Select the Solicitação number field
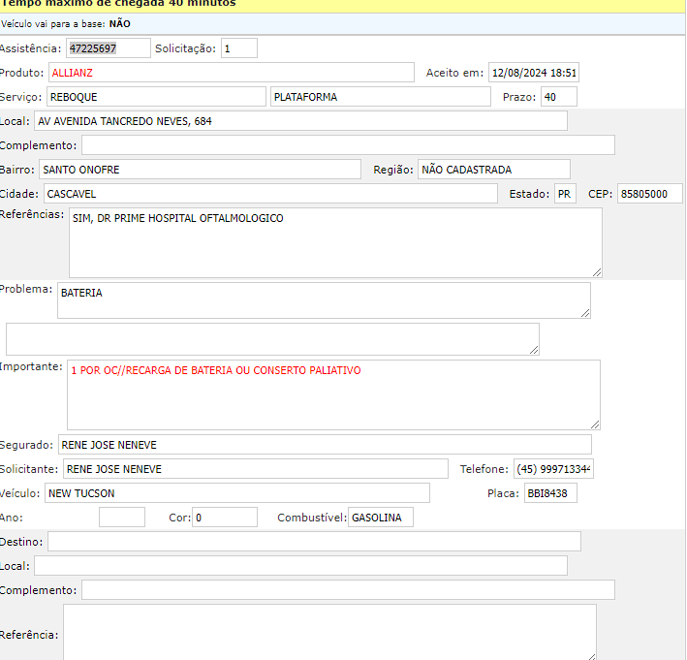 (x=238, y=48)
